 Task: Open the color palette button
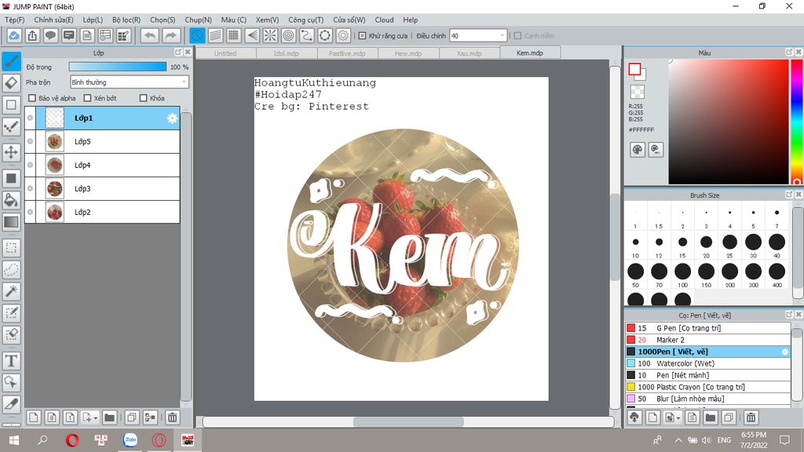(638, 150)
